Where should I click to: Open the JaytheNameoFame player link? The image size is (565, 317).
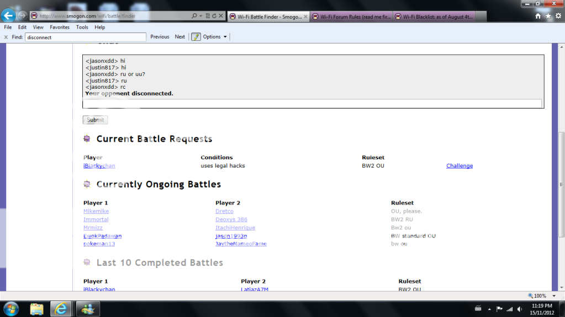coord(241,244)
